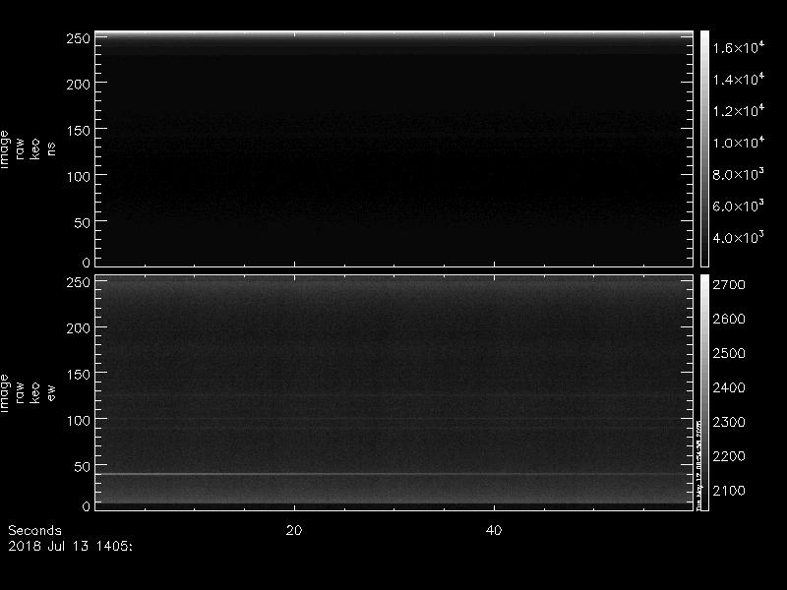The image size is (787, 590).
Task: Click the lower ew keogram plot area
Action: click(394, 392)
